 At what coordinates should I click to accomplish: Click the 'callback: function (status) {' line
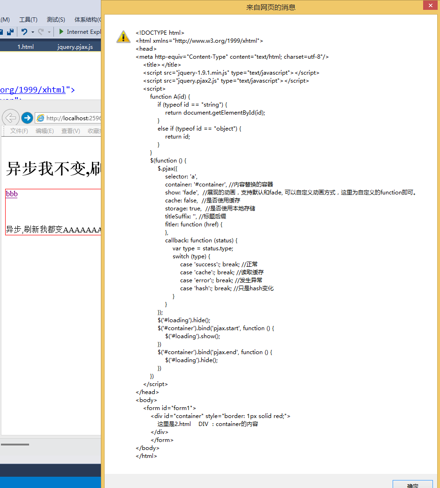click(x=201, y=240)
